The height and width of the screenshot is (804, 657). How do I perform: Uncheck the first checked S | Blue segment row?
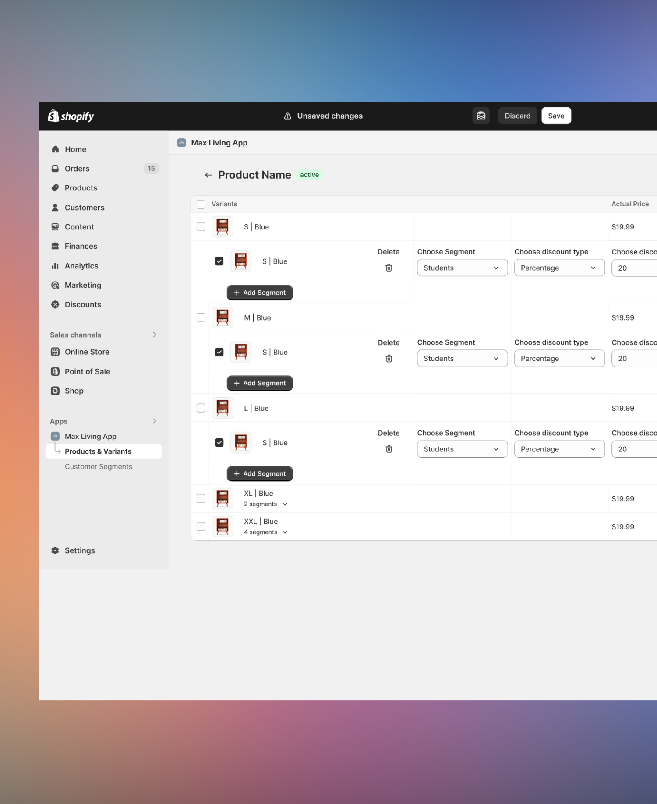pos(219,261)
